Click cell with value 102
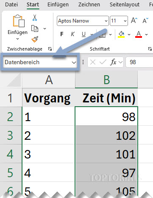The height and width of the screenshot is (198, 153). (106, 135)
